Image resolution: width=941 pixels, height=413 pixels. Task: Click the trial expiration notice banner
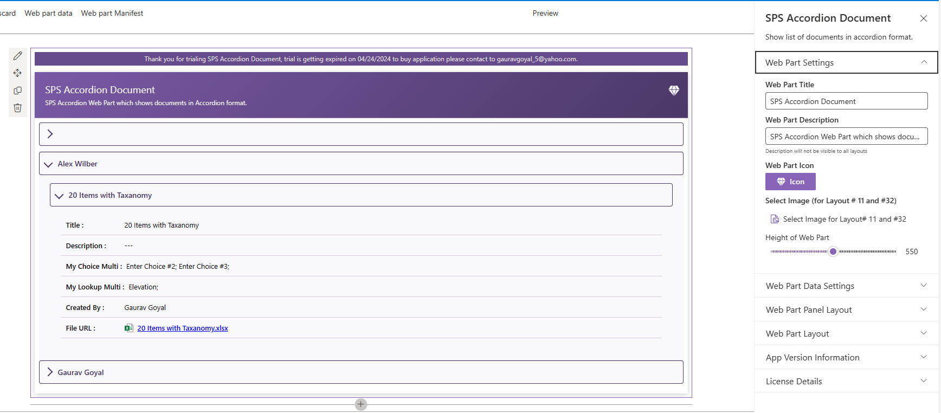click(361, 59)
